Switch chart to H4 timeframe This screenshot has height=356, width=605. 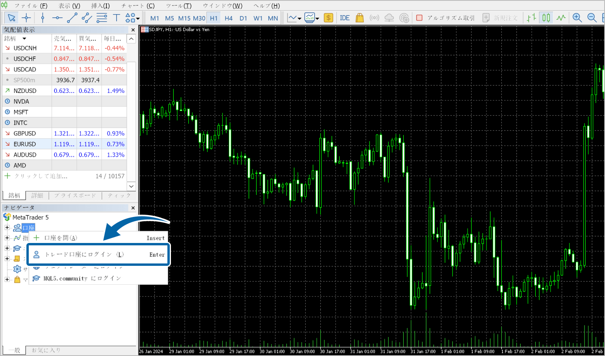[x=228, y=18]
